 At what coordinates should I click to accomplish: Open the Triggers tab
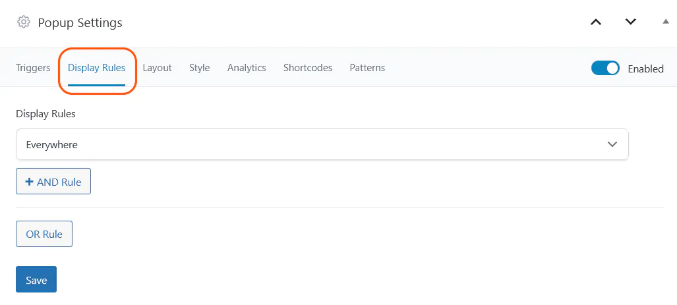point(33,68)
